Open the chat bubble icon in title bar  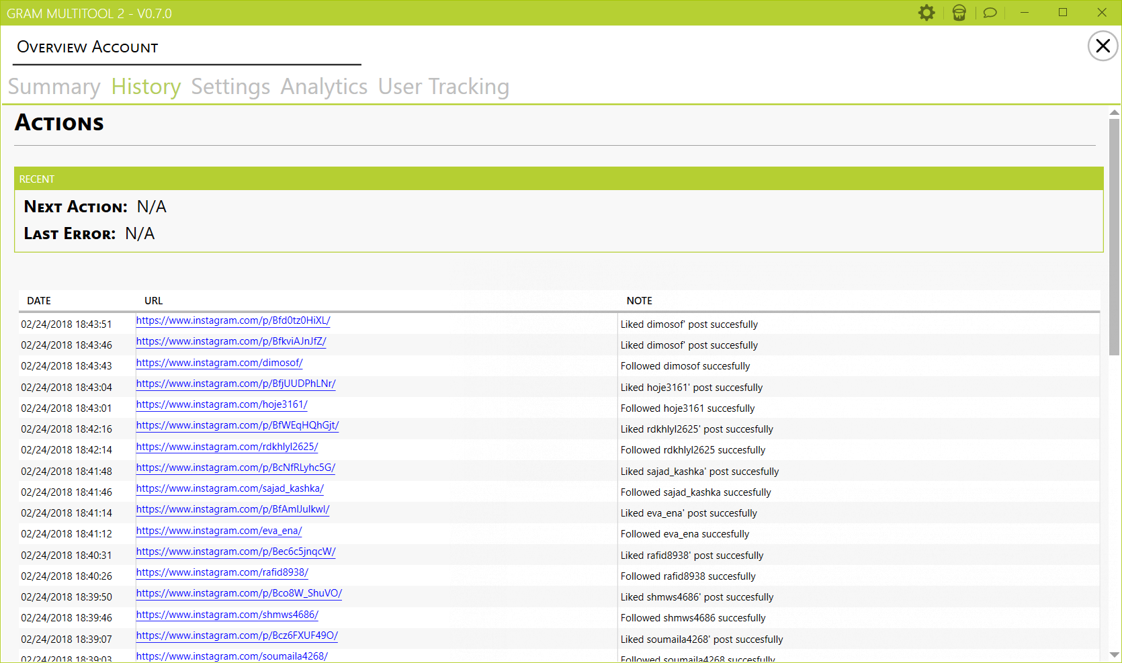tap(990, 13)
